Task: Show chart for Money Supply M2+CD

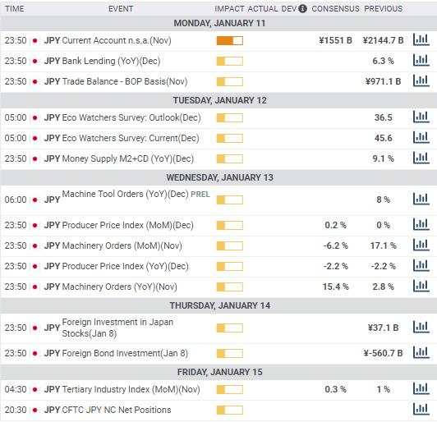Action: pos(421,158)
